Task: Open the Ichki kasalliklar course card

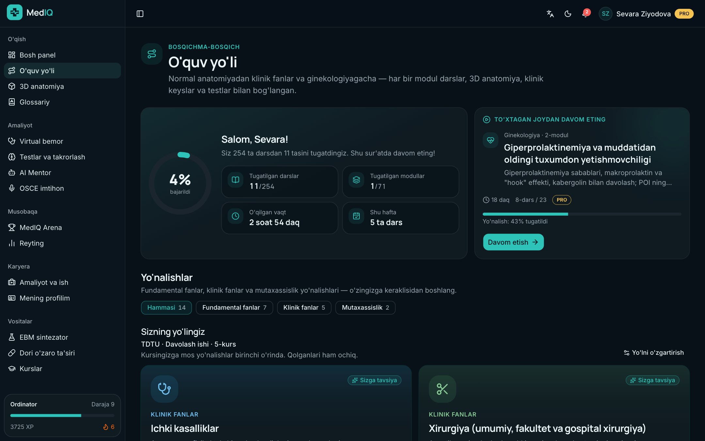Action: point(276,403)
